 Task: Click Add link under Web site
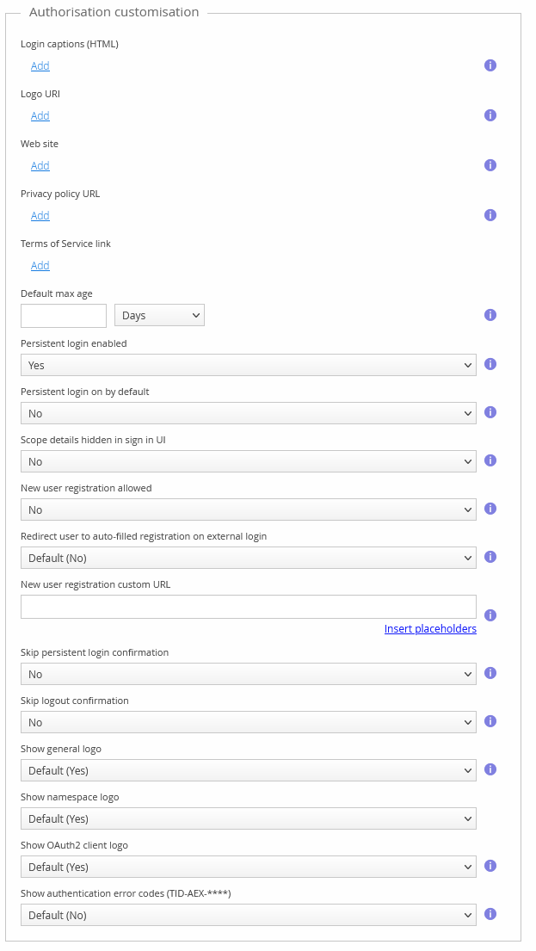(40, 166)
